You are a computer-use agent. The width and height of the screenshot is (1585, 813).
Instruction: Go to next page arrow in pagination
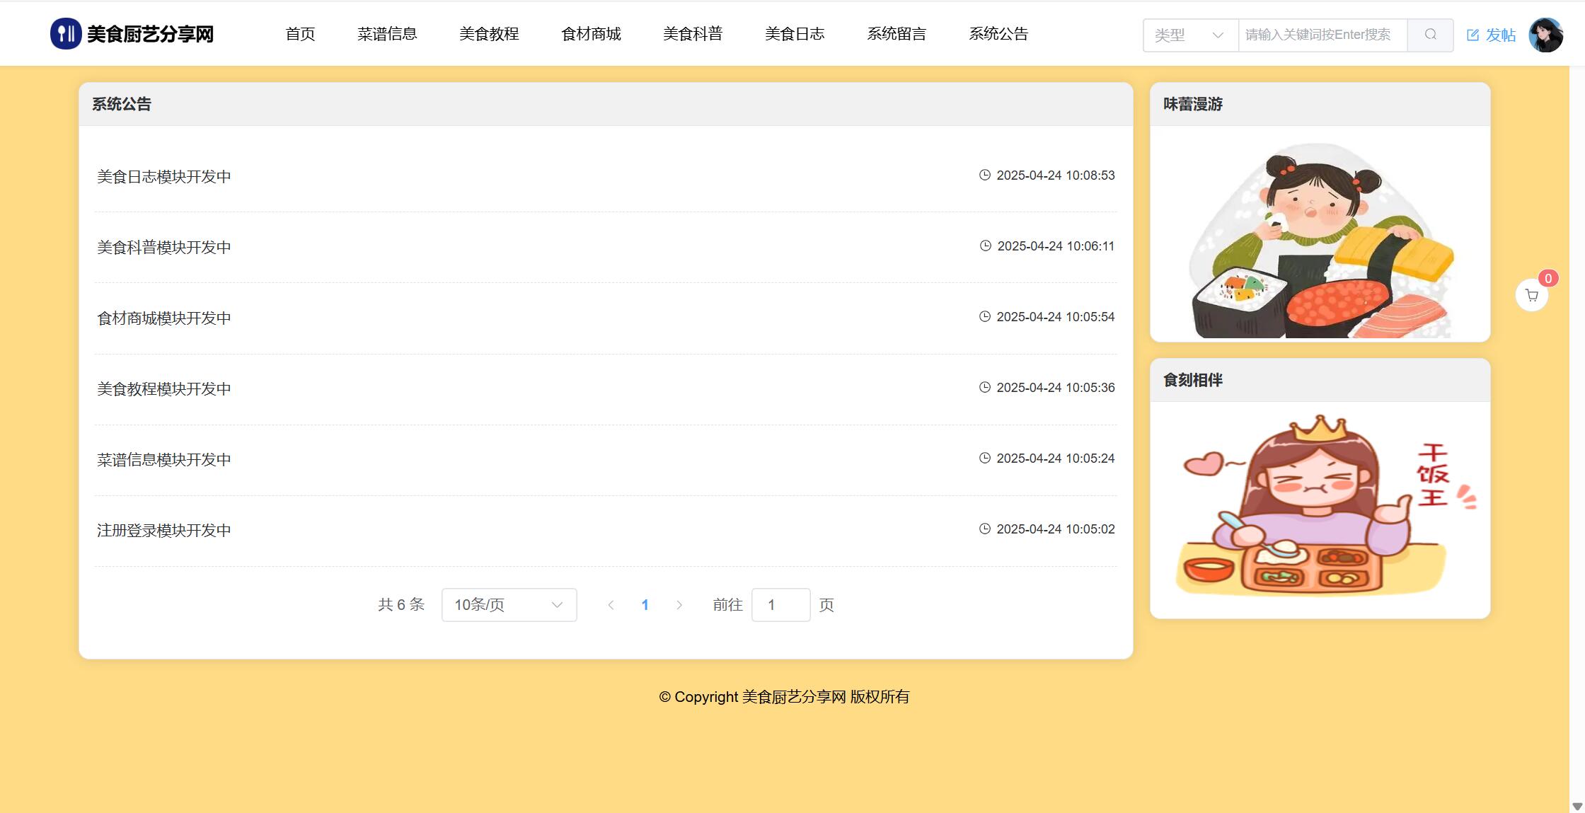(679, 605)
